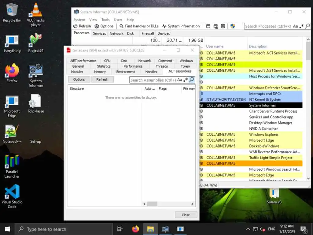Click Close button in properties dialog
Viewport: 313px width, 235px height.
point(186,215)
